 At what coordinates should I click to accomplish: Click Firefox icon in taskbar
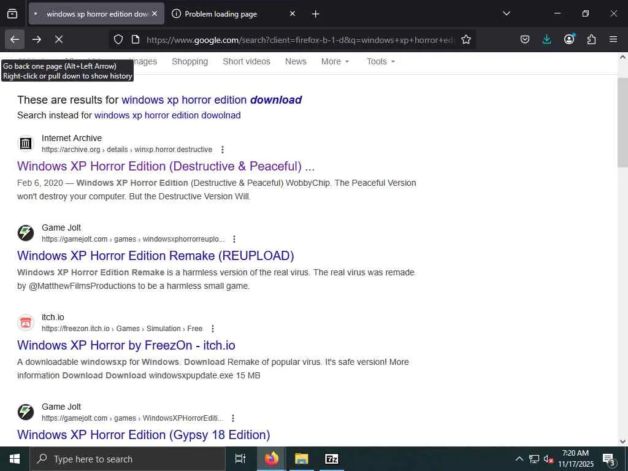tap(272, 459)
